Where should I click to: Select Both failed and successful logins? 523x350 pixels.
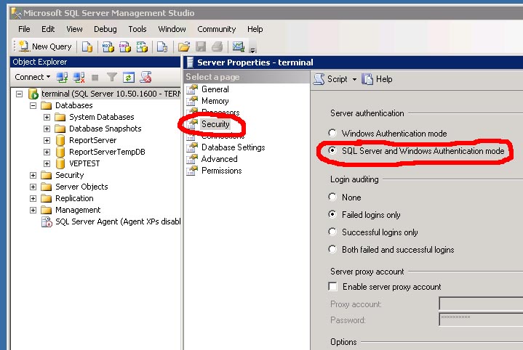point(332,249)
